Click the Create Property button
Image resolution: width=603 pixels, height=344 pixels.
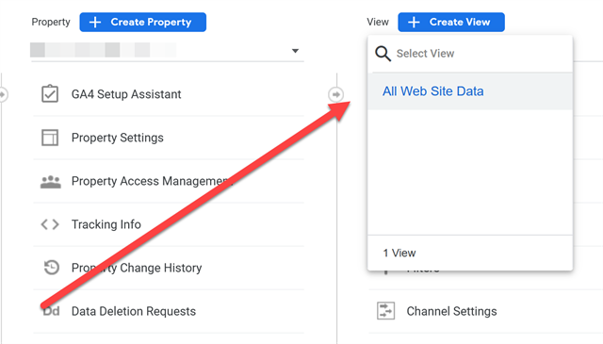(x=142, y=23)
